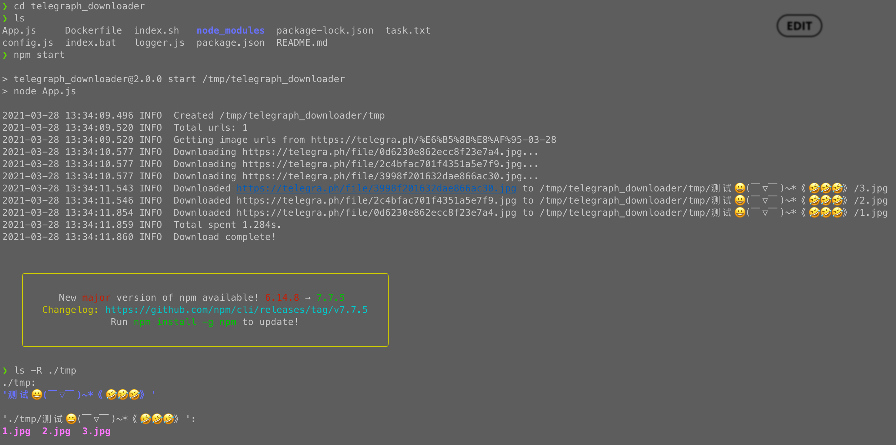
Task: Click the EDIT button
Action: tap(799, 26)
